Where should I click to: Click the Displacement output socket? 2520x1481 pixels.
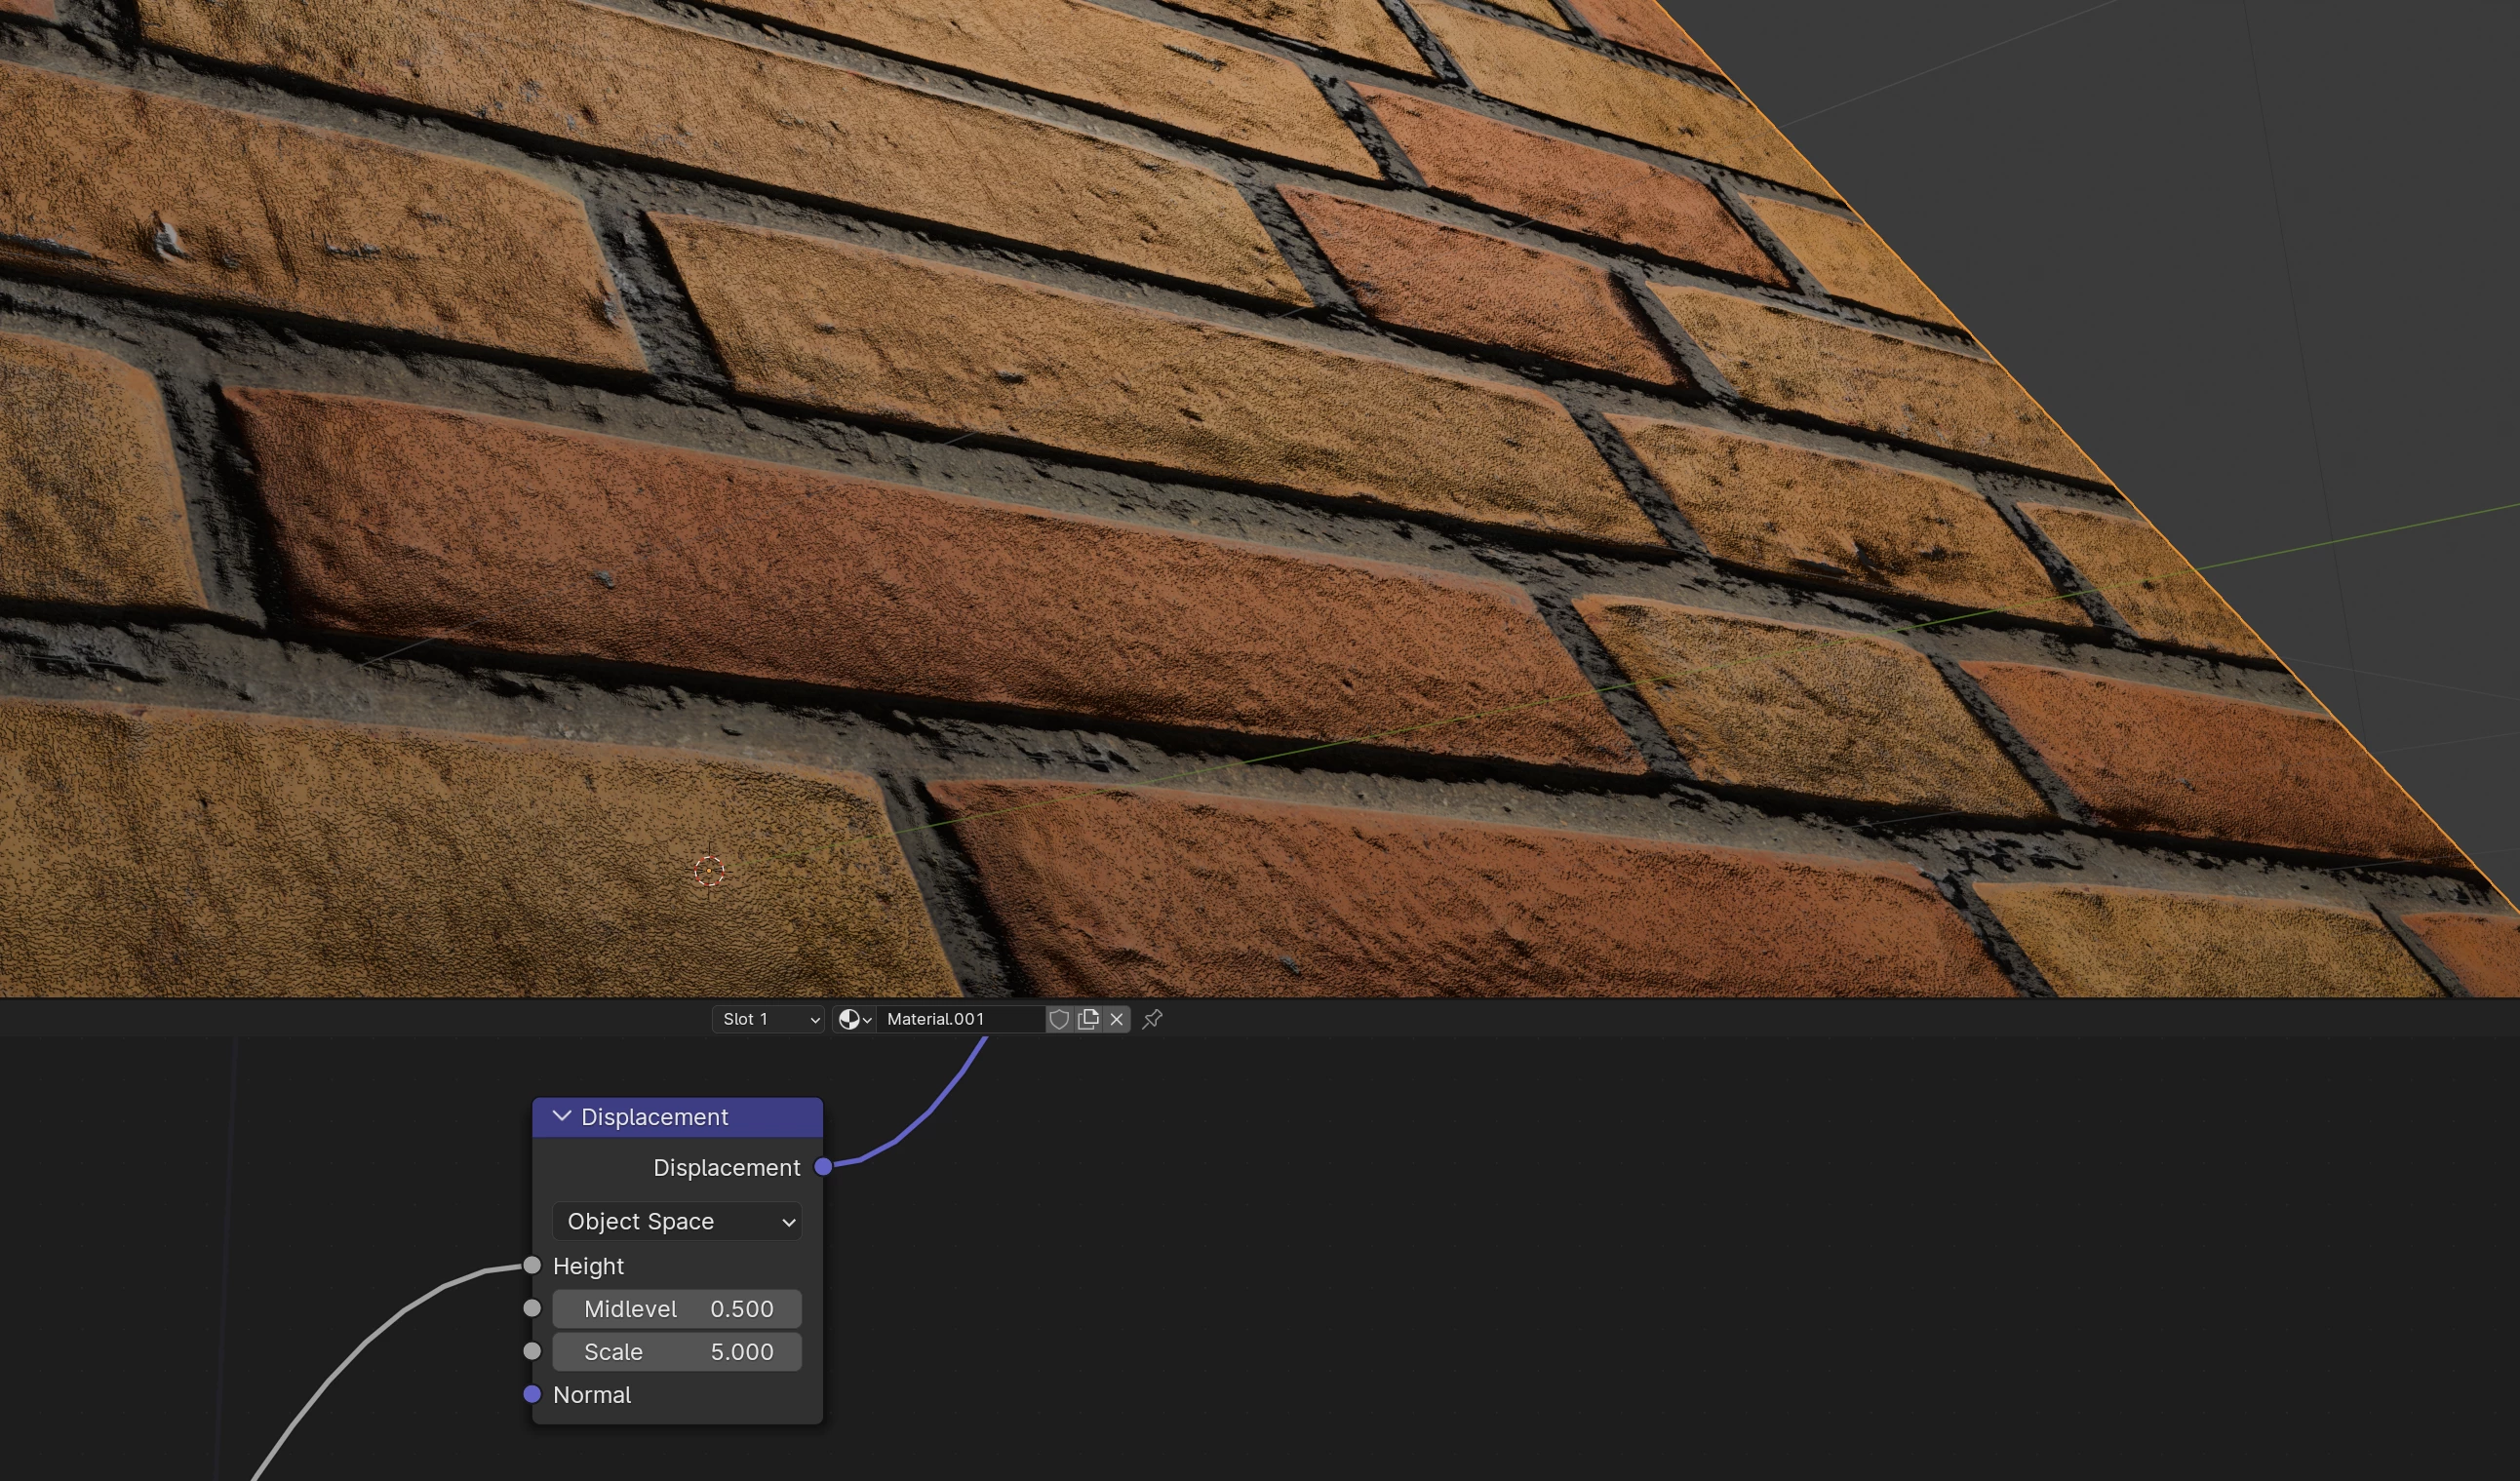click(x=823, y=1166)
